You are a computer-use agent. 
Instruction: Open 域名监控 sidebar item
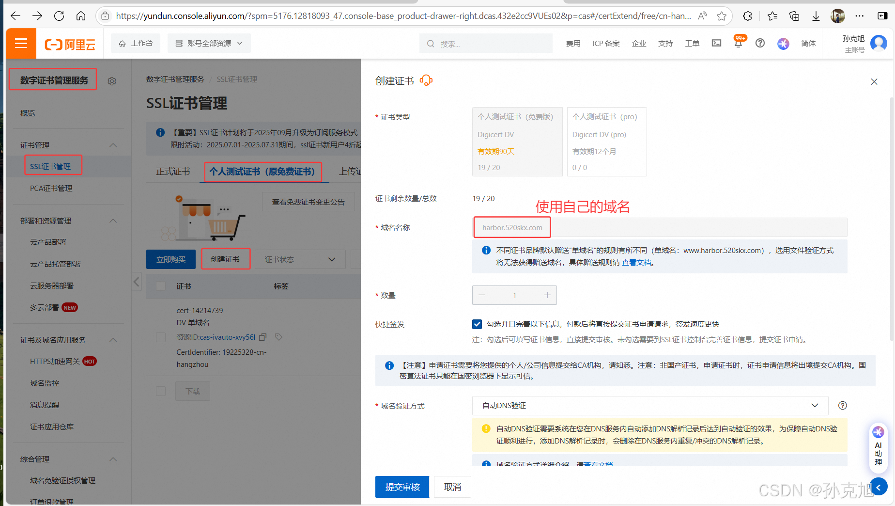[45, 383]
